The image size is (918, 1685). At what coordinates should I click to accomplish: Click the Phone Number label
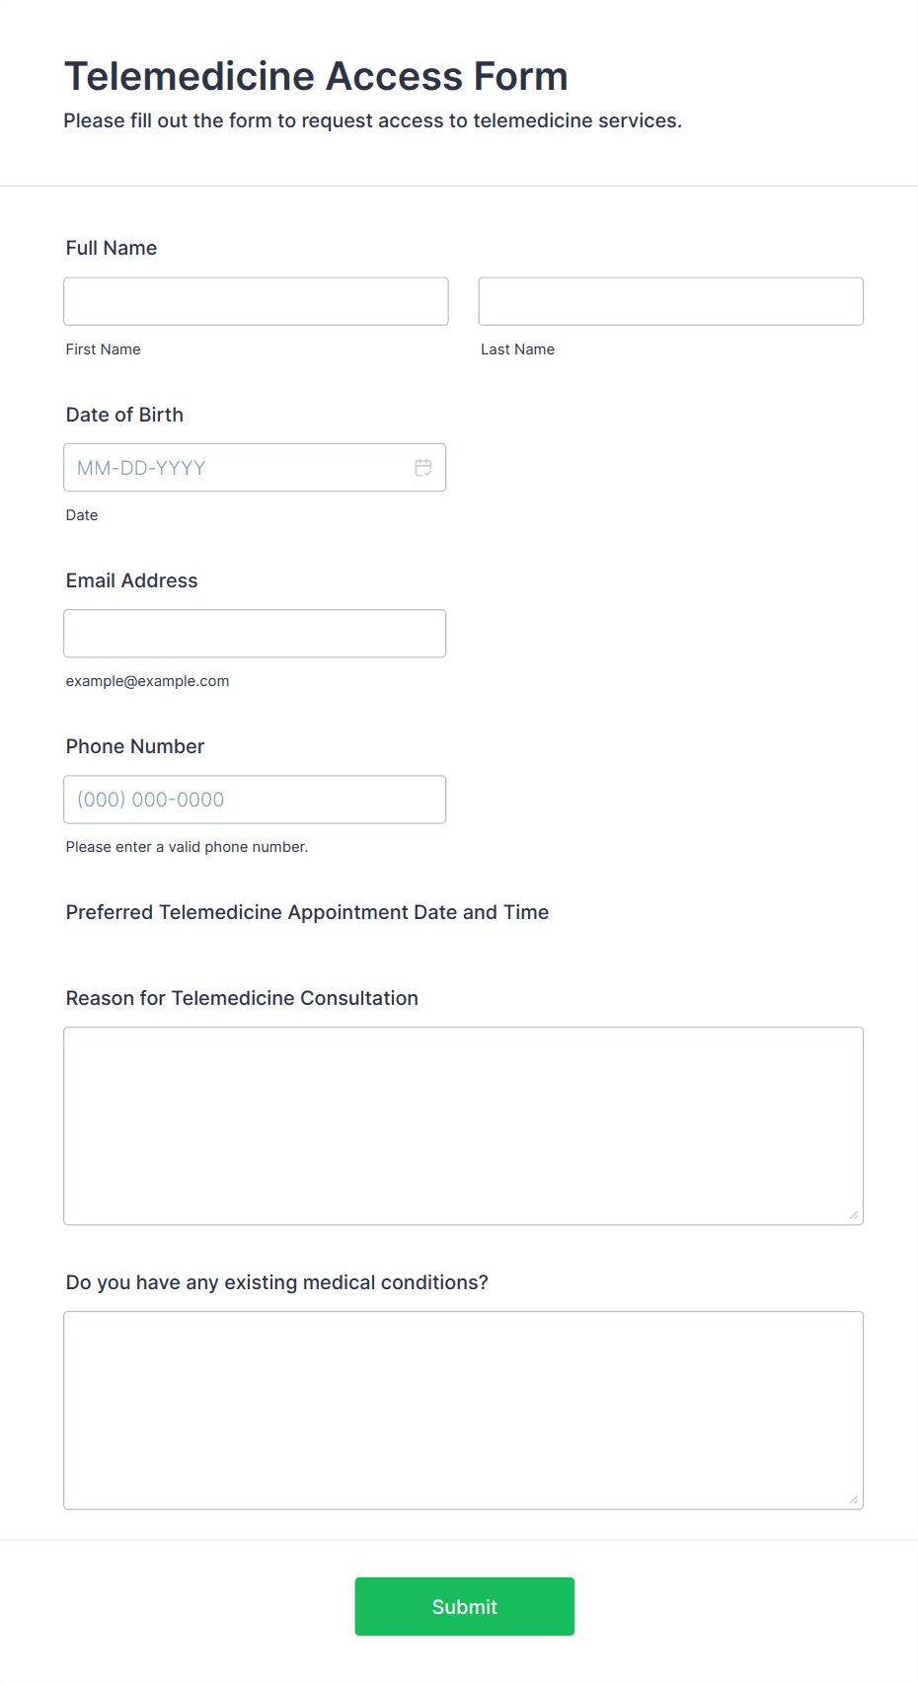[135, 746]
